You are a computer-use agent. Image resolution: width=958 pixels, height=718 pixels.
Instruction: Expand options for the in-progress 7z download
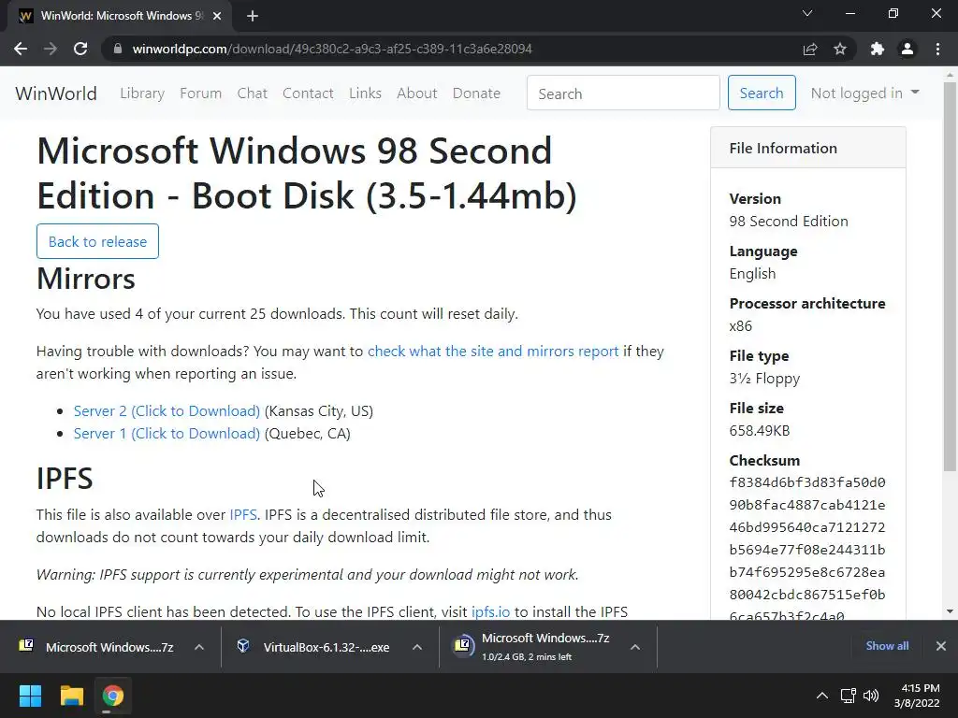tap(635, 647)
